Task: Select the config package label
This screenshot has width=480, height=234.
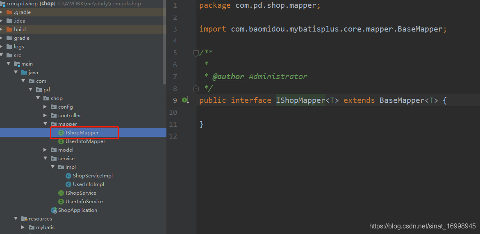Action: [x=66, y=107]
